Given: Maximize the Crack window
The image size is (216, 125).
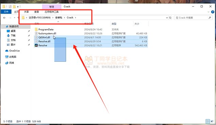Looking at the screenshot, I should (202, 6).
